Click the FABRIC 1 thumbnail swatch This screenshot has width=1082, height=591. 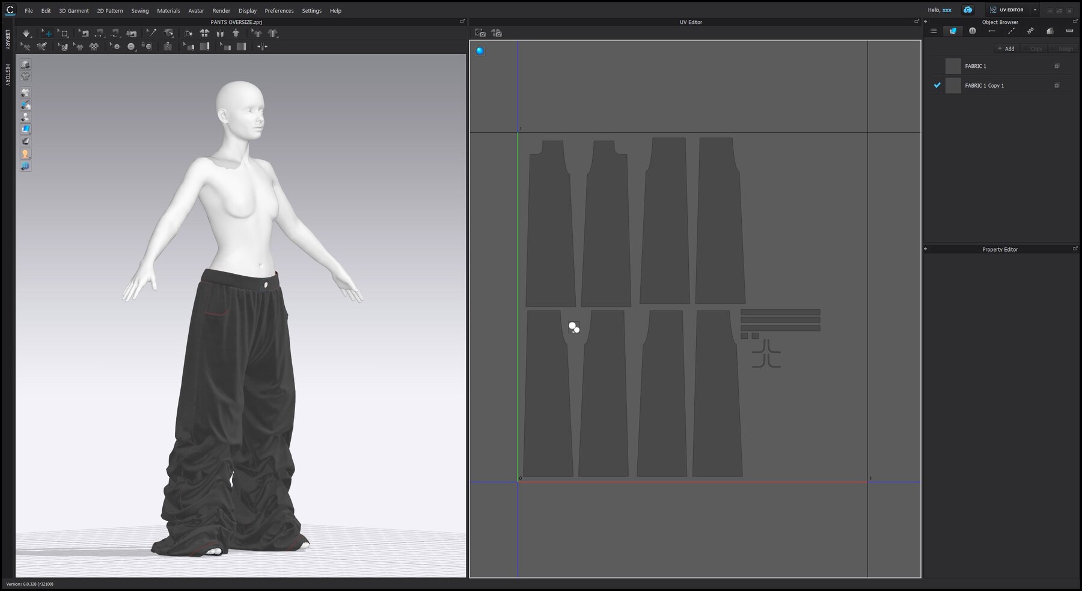pos(953,66)
